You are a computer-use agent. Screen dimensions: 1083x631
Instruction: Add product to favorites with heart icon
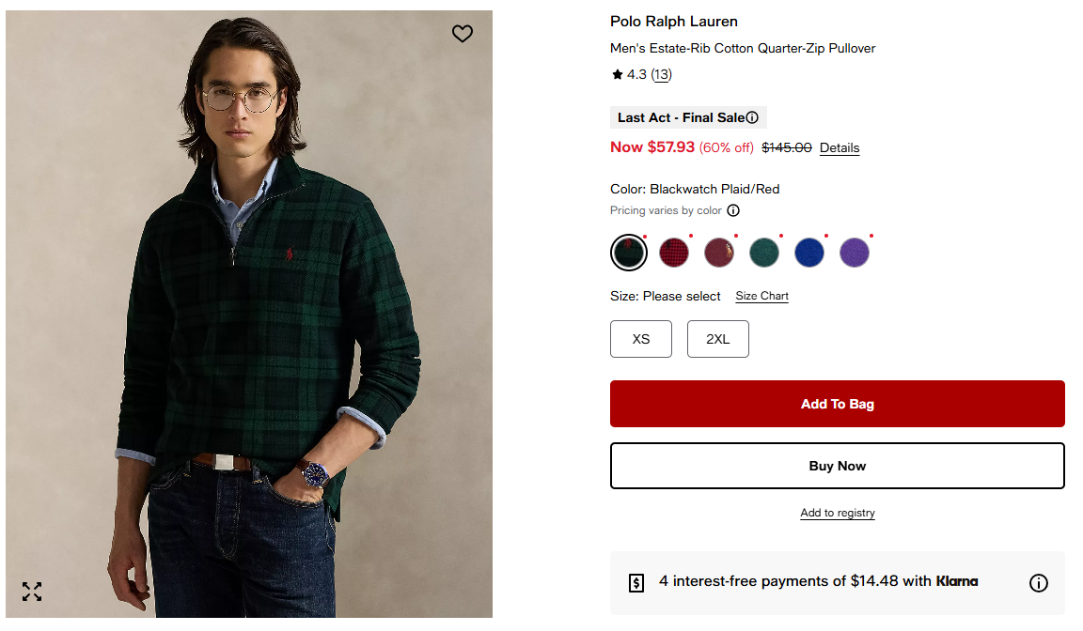[x=462, y=34]
